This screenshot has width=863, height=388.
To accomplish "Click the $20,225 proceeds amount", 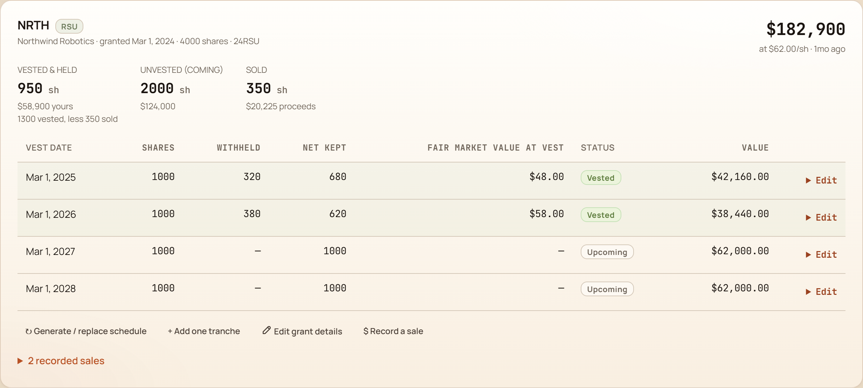I will pyautogui.click(x=281, y=106).
